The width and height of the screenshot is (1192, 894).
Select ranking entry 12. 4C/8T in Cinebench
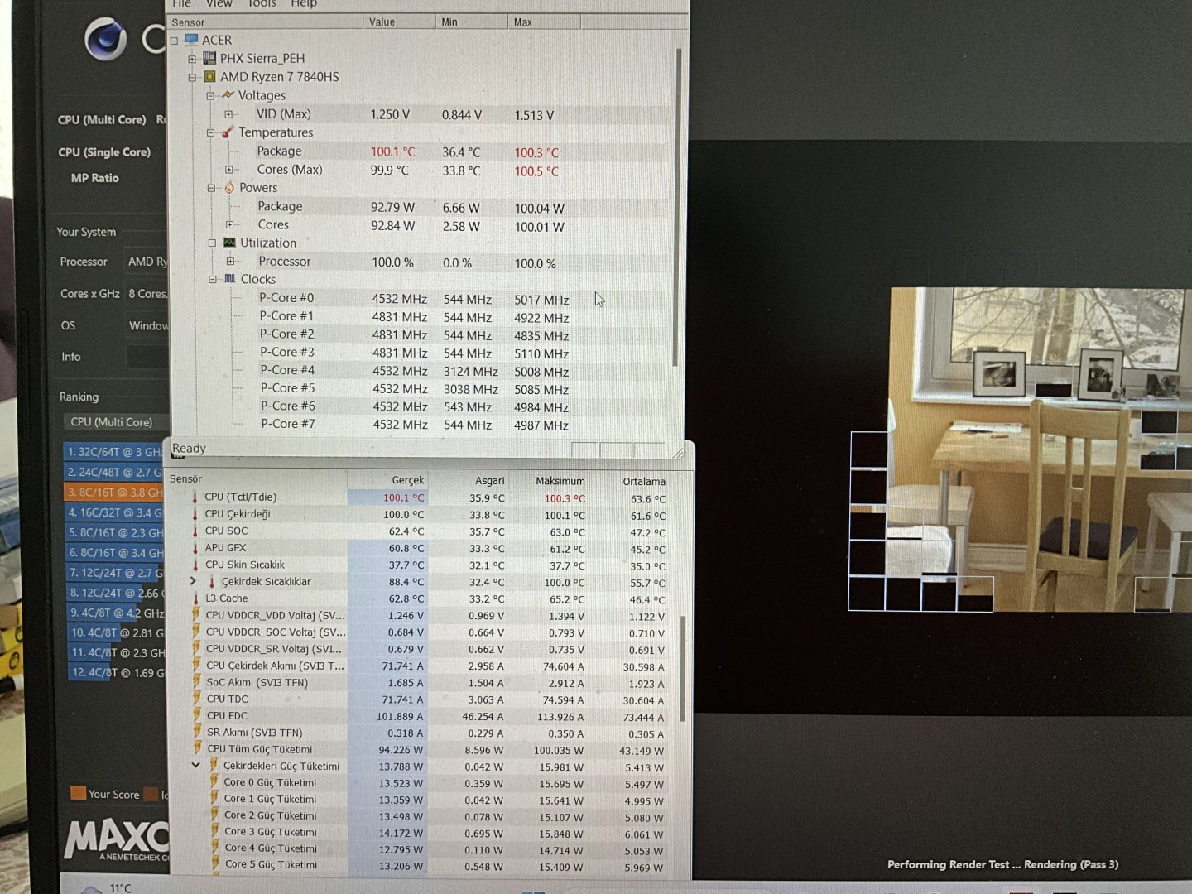(117, 672)
